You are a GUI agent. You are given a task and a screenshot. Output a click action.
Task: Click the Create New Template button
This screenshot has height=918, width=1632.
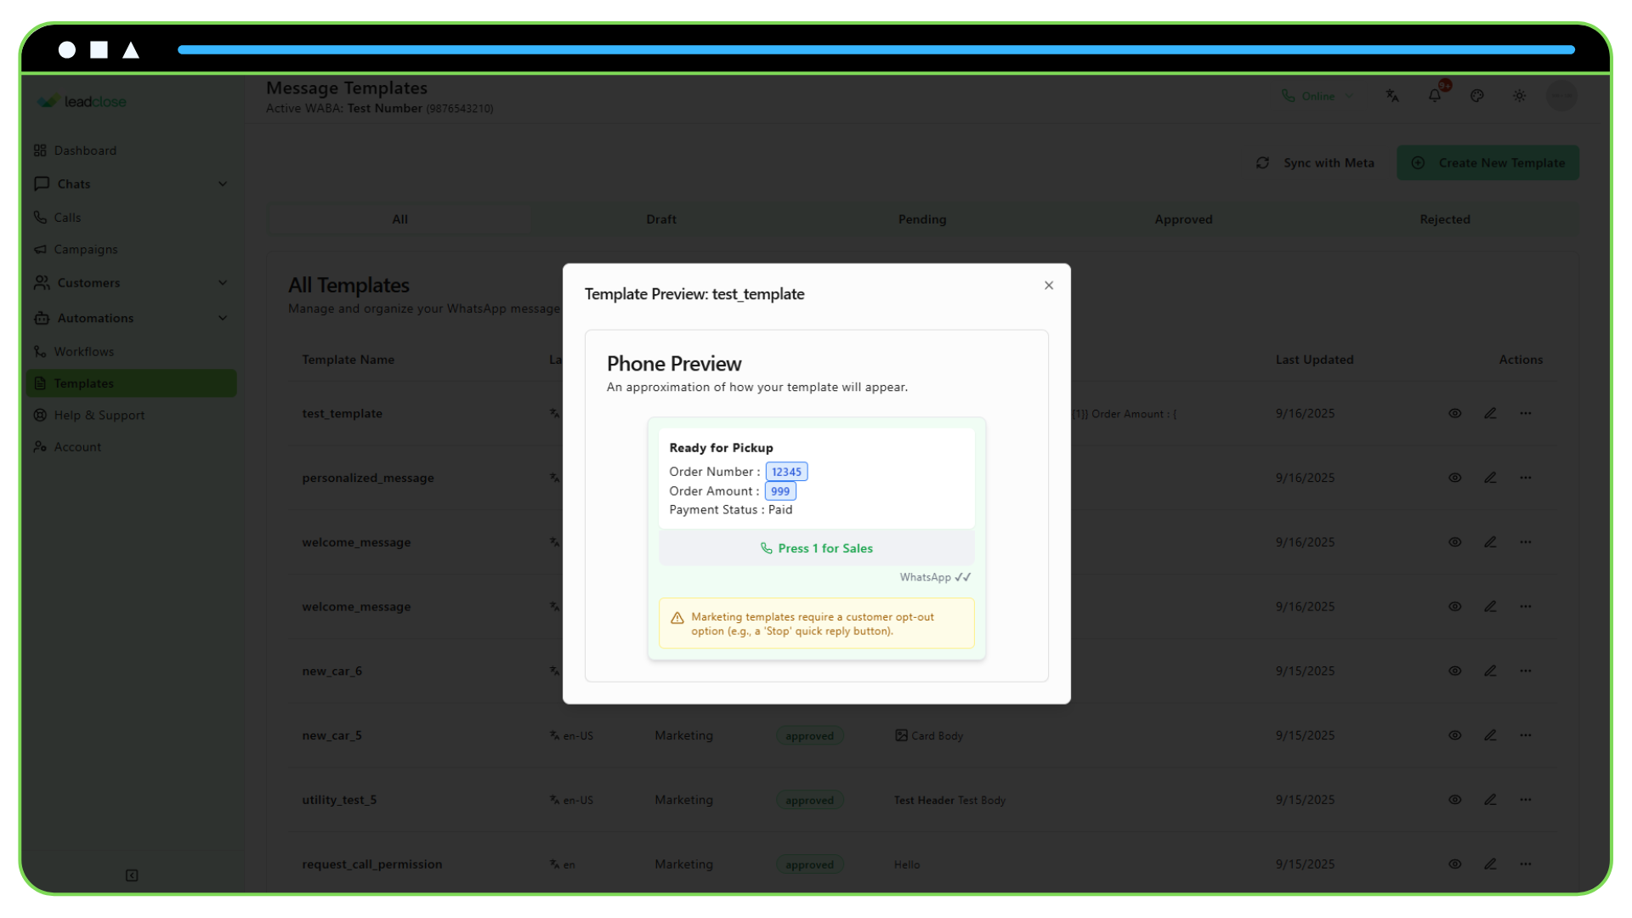point(1487,162)
